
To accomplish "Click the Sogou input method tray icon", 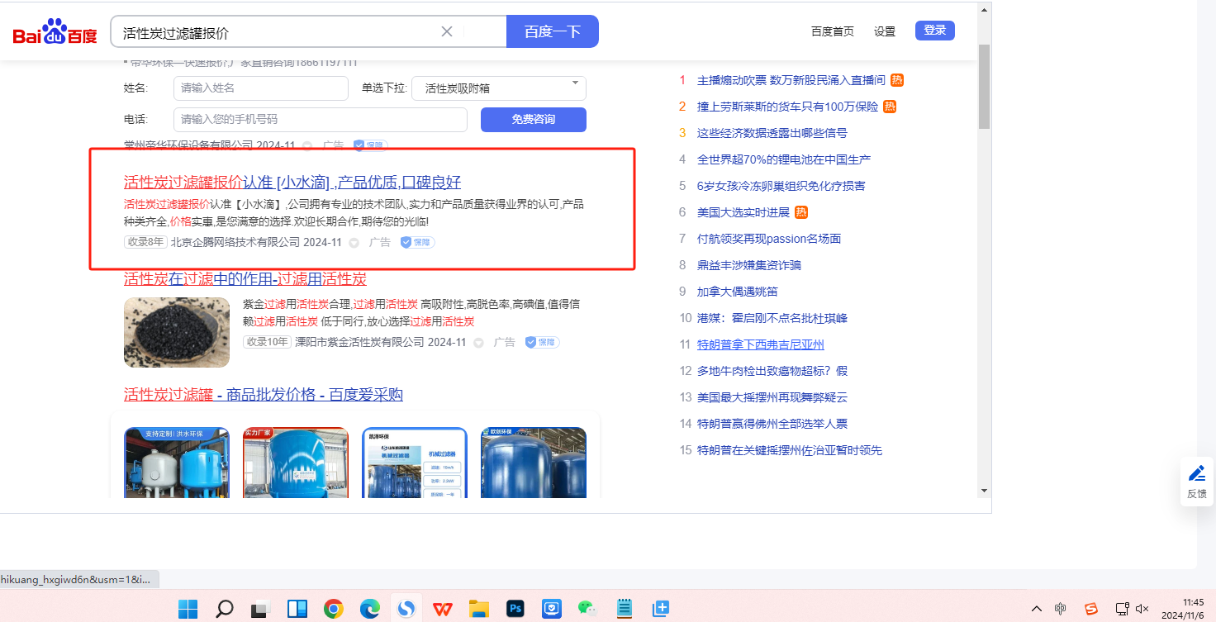I will point(1091,610).
